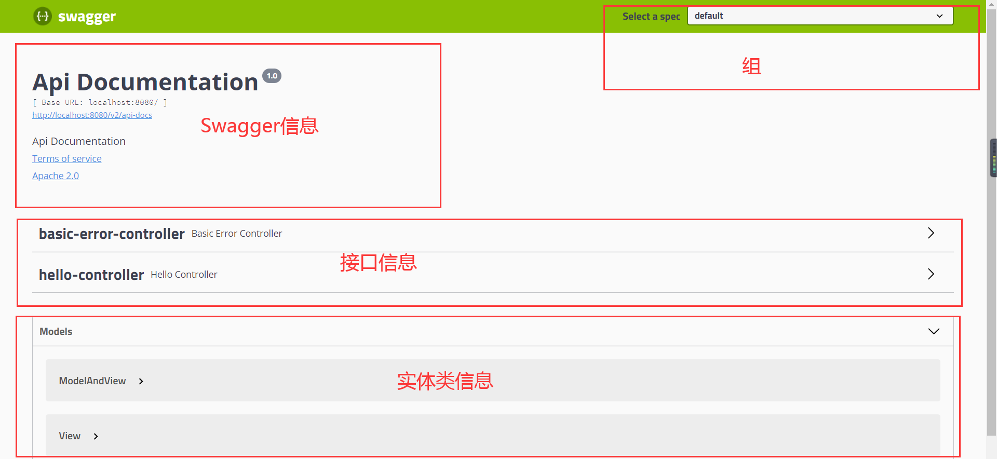Expand the View model arrow

point(96,436)
